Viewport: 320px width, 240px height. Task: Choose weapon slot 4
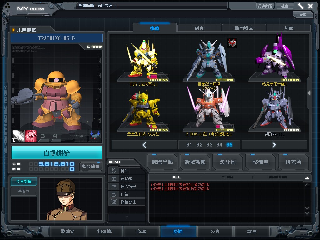coord(55,136)
